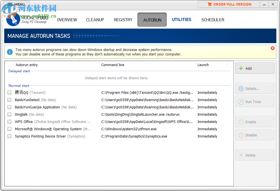The width and height of the screenshot is (280, 191).
Task: Click the Disable button label
Action: 251,135
